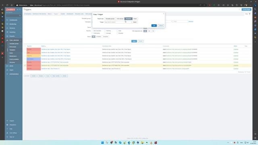Tick the Disaster severity checkbox
Image resolution: width=258 pixels, height=145 pixels.
point(117,33)
